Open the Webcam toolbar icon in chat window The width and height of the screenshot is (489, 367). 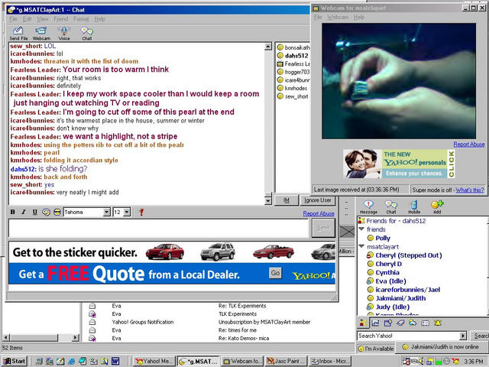[x=41, y=33]
